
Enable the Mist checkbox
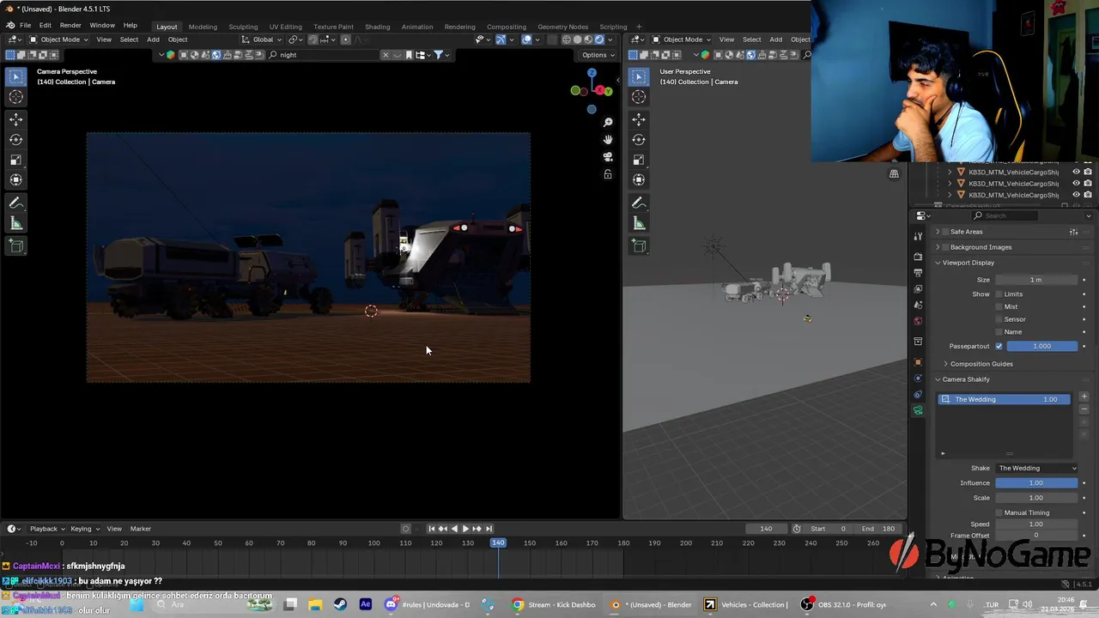click(999, 306)
